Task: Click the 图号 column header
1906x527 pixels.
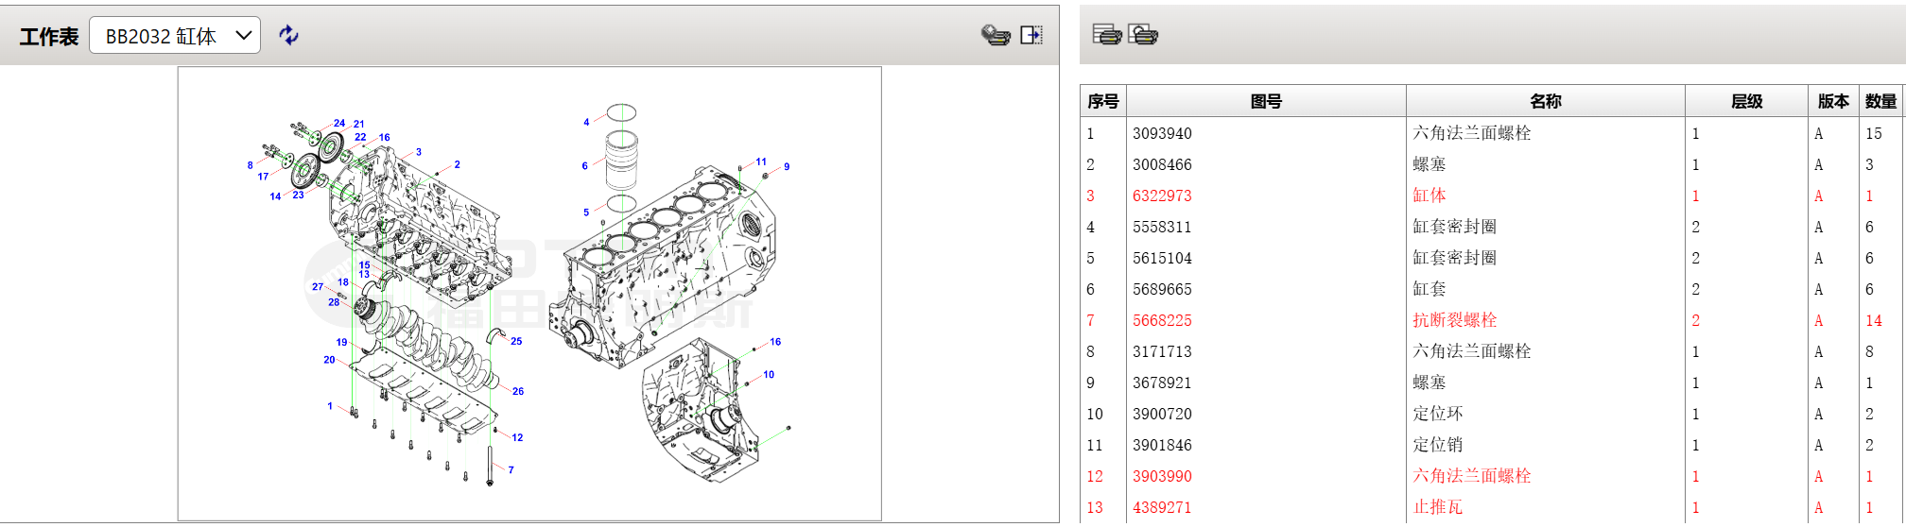Action: coord(1265,101)
